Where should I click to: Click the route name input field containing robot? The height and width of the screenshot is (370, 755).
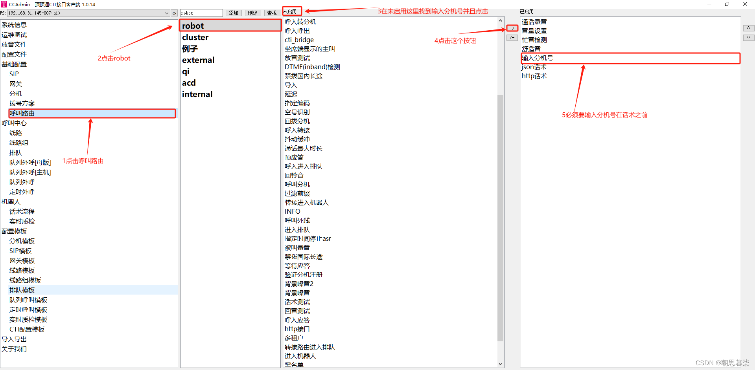[x=201, y=13]
